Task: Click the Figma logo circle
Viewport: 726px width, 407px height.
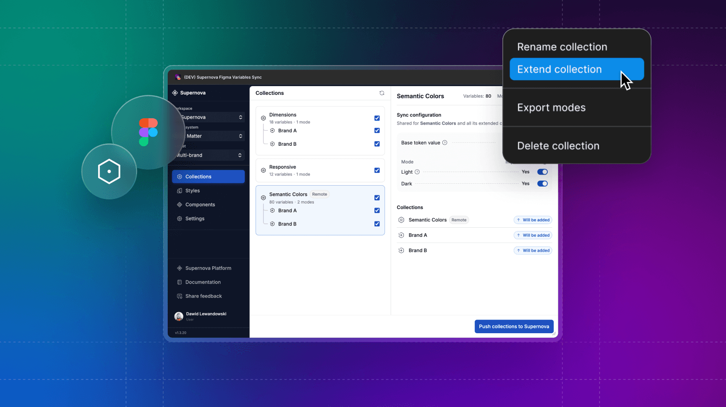Action: coord(148,132)
